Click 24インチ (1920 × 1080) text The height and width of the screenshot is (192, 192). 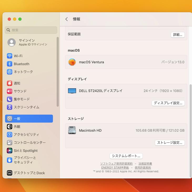[163, 91]
